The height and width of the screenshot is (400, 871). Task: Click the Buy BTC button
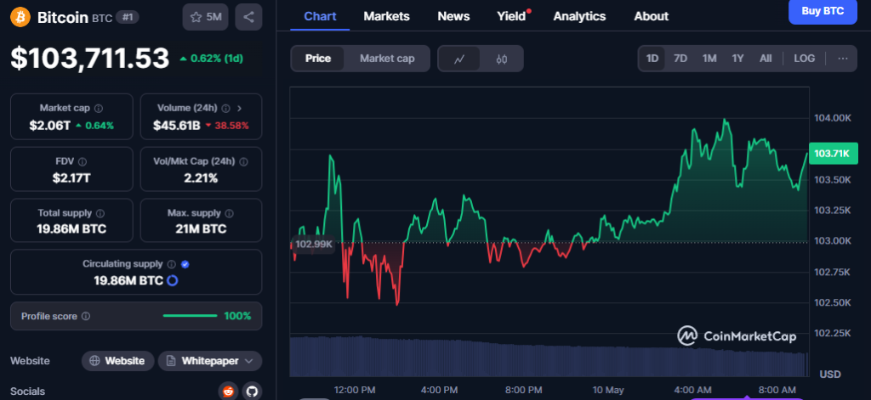[x=823, y=10]
